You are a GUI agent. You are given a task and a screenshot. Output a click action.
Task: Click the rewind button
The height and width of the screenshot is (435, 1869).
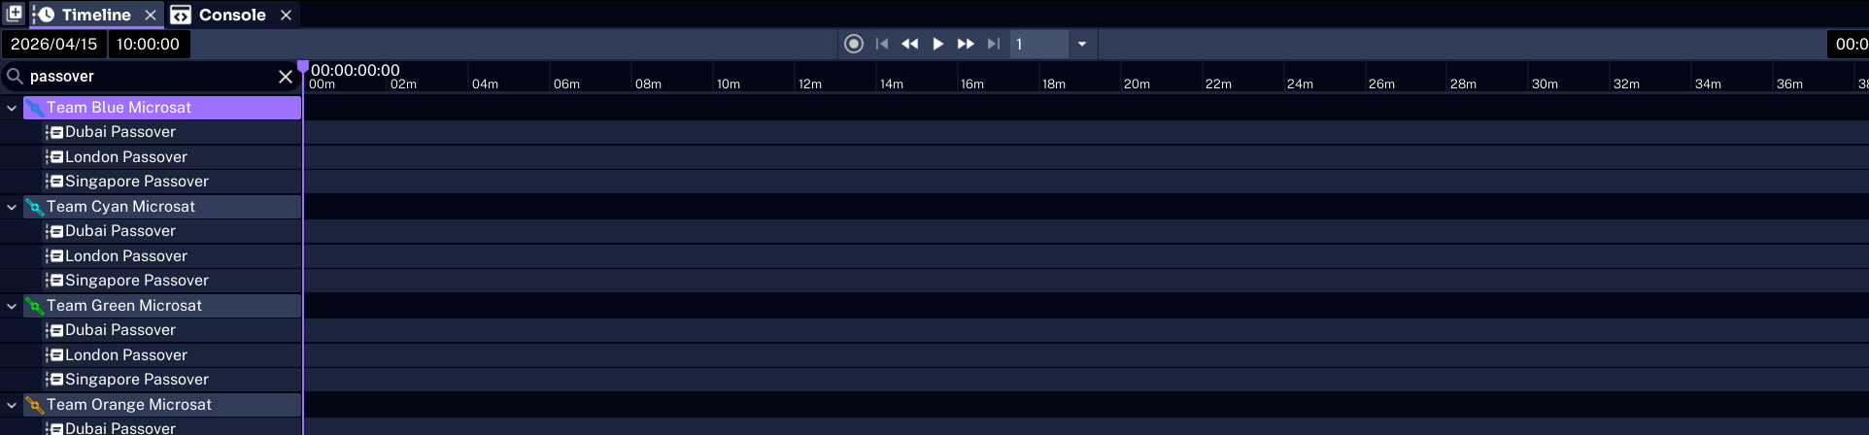pos(910,44)
